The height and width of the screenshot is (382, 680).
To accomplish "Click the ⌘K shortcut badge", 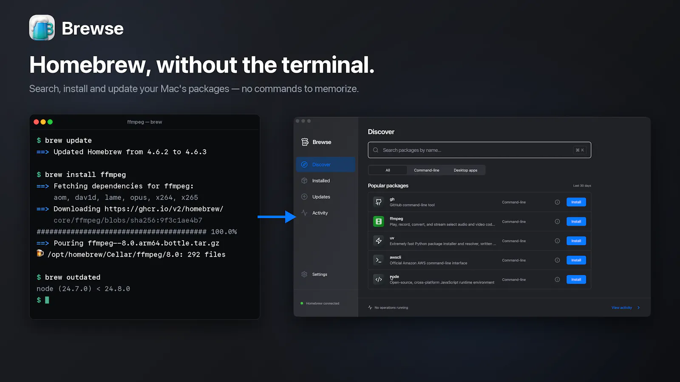I will click(x=580, y=150).
